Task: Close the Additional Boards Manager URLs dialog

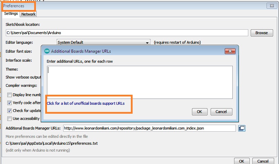Action: [230, 51]
